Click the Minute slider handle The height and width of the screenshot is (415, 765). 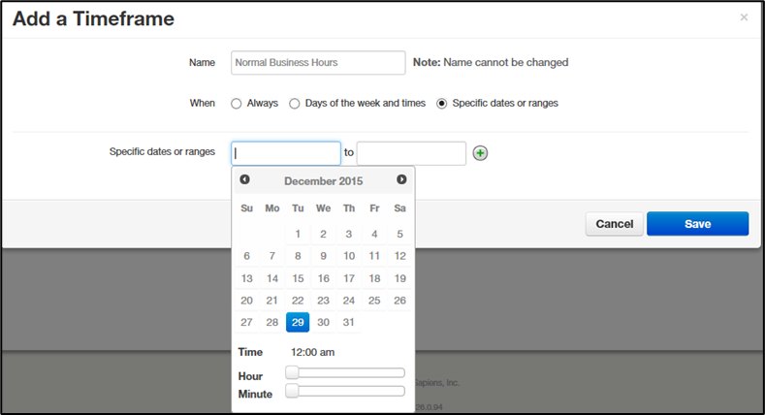click(x=292, y=392)
